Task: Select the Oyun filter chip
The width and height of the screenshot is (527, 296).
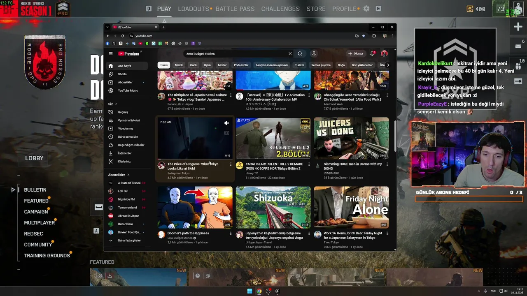Action: point(207,65)
